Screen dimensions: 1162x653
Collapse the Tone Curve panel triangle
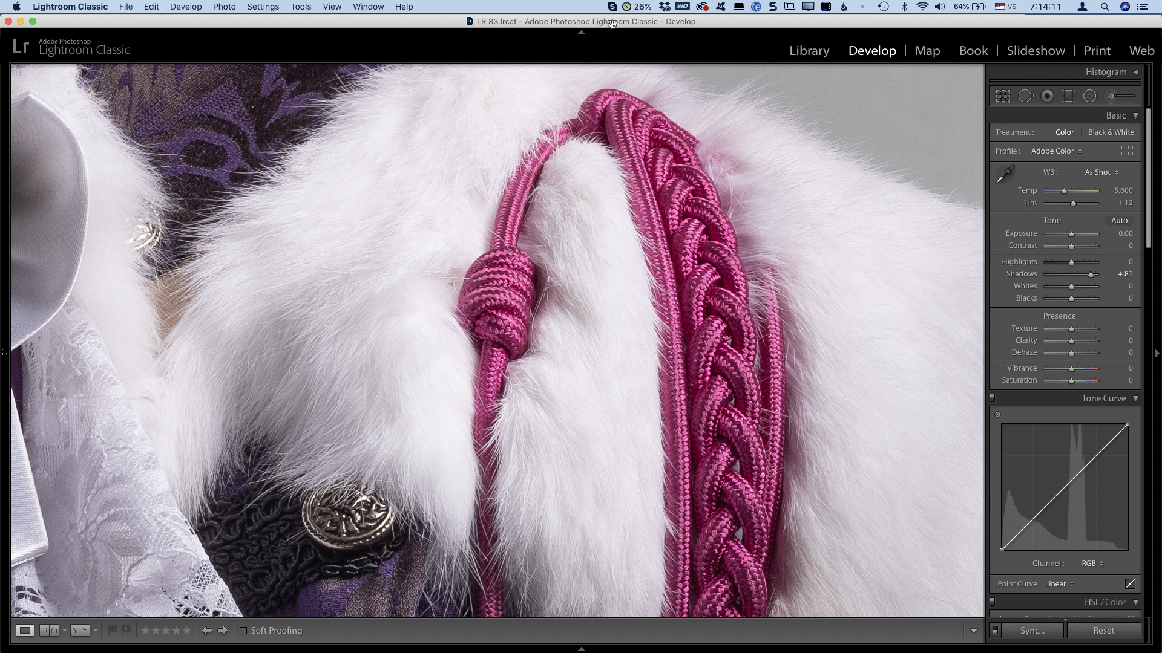(x=1136, y=398)
